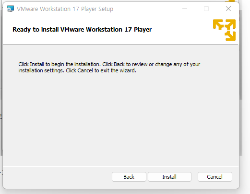Select the 'Ready to install VMware Workstation 17 Player' heading

(82, 29)
